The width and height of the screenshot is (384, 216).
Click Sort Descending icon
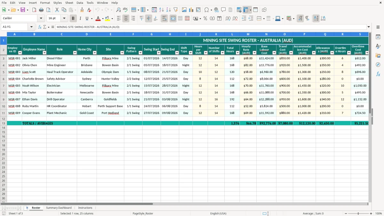point(169,10)
